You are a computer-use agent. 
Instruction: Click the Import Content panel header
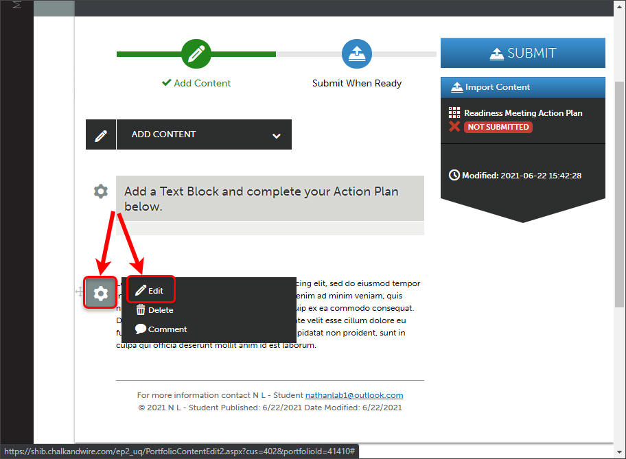[523, 87]
